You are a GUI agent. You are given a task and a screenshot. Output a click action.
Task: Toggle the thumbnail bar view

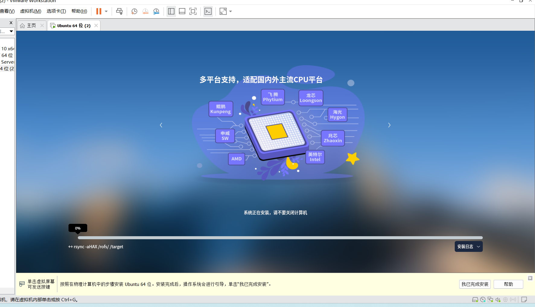[182, 11]
